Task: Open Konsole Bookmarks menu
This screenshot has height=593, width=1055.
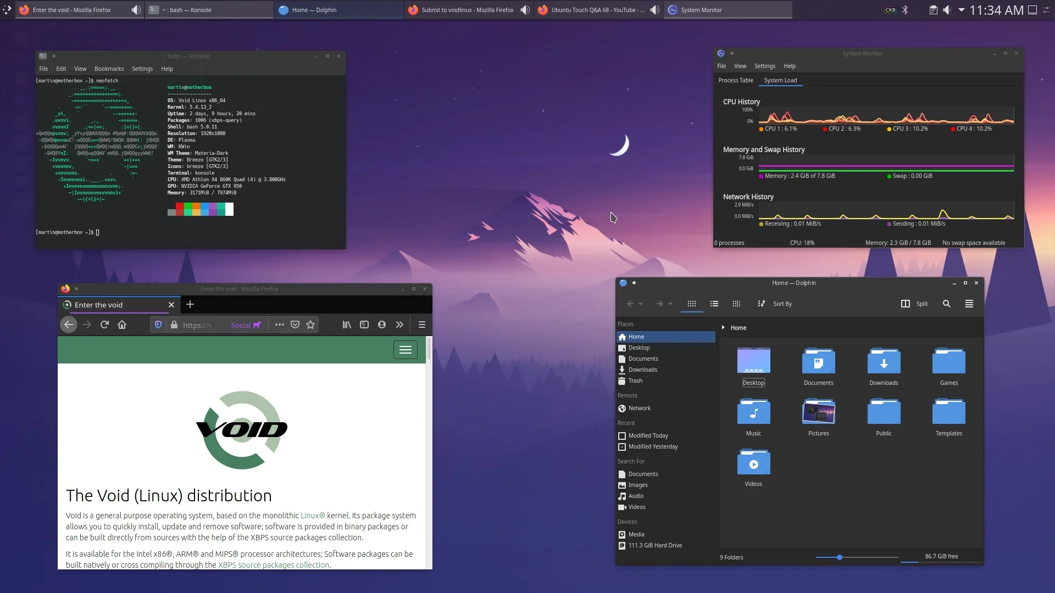Action: pos(109,69)
